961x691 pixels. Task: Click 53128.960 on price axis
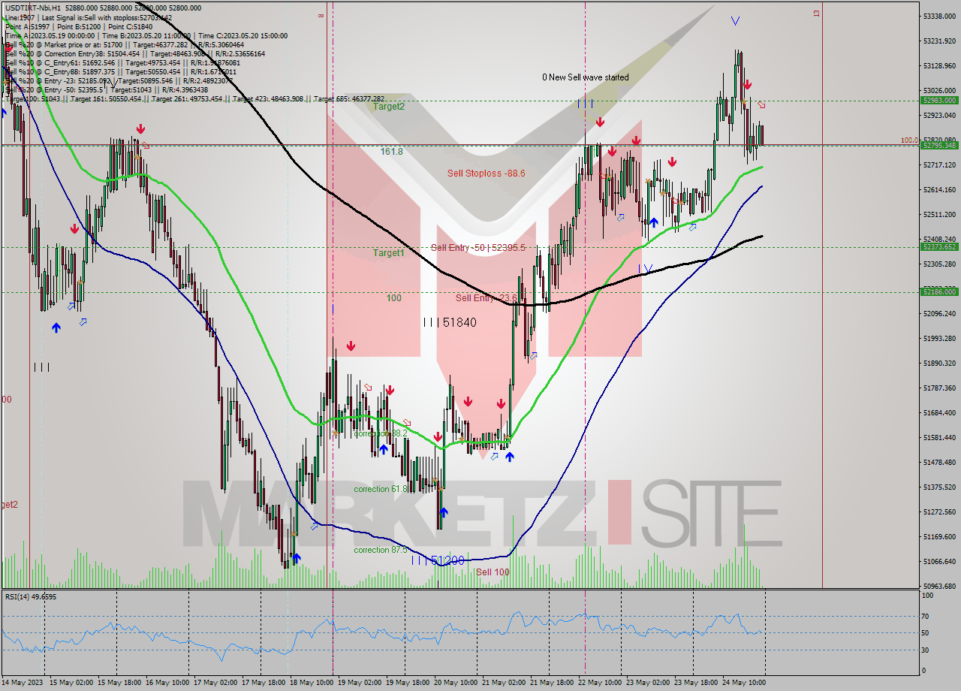pos(940,65)
